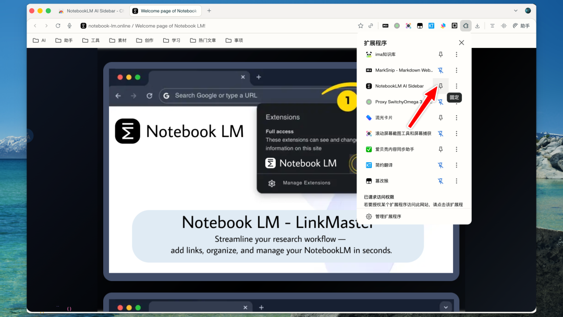The width and height of the screenshot is (563, 317).
Task: Open the AI bookmarks folder
Action: point(39,40)
